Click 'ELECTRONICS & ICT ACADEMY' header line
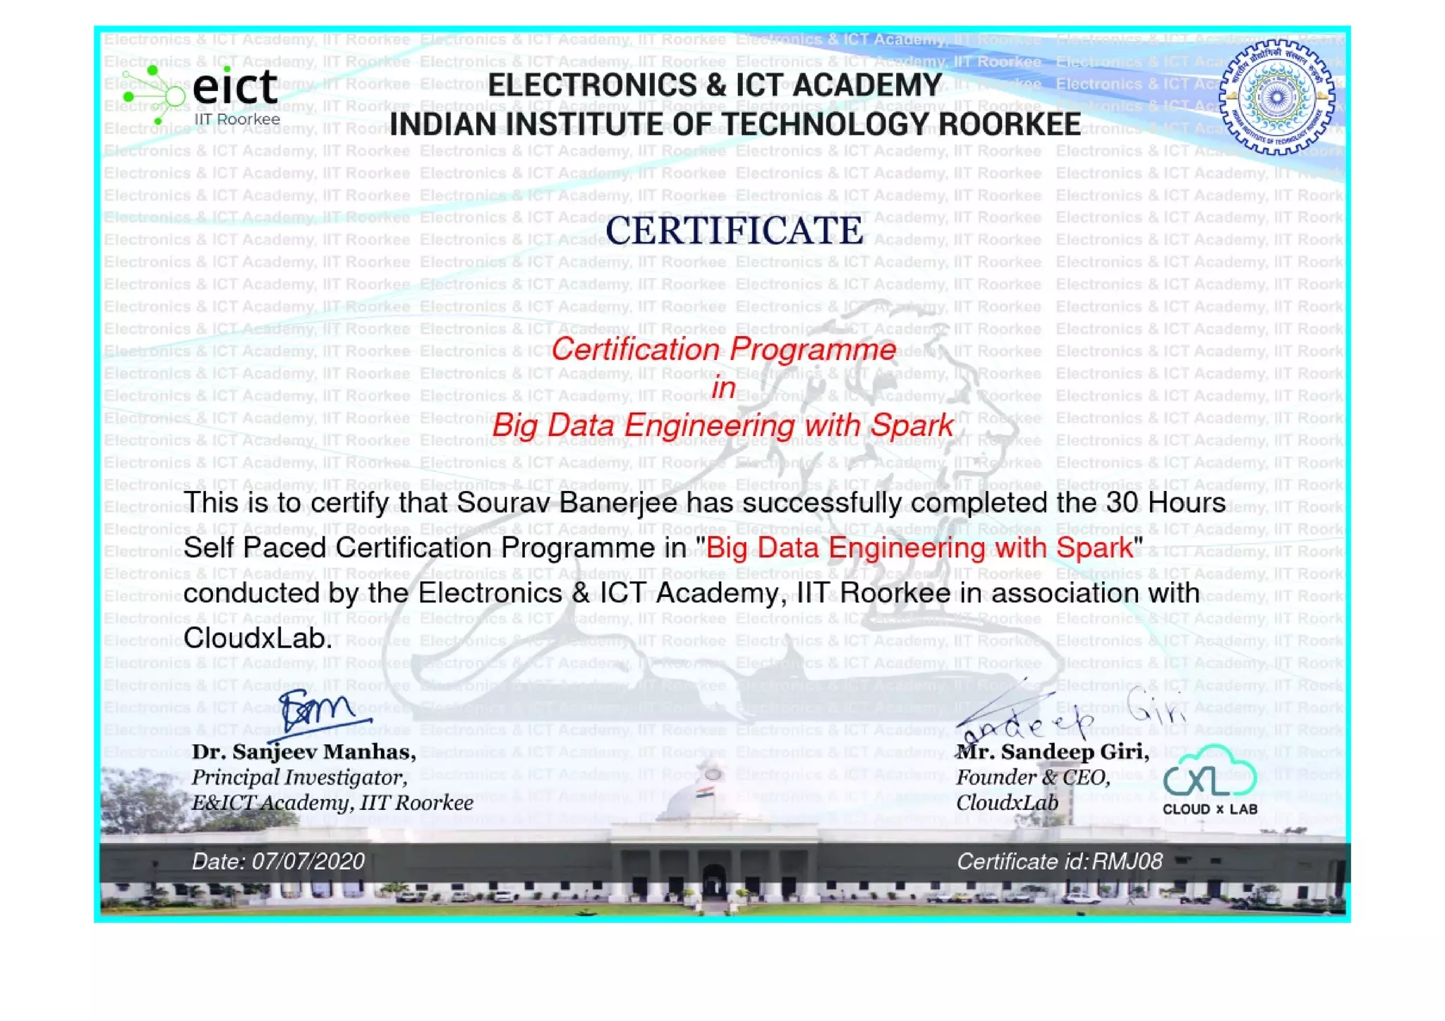 pyautogui.click(x=715, y=85)
